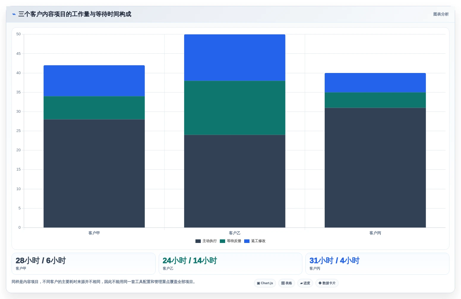
Task: Click 客户甲 blue 返工修改 bar segment
Action: 94,81
